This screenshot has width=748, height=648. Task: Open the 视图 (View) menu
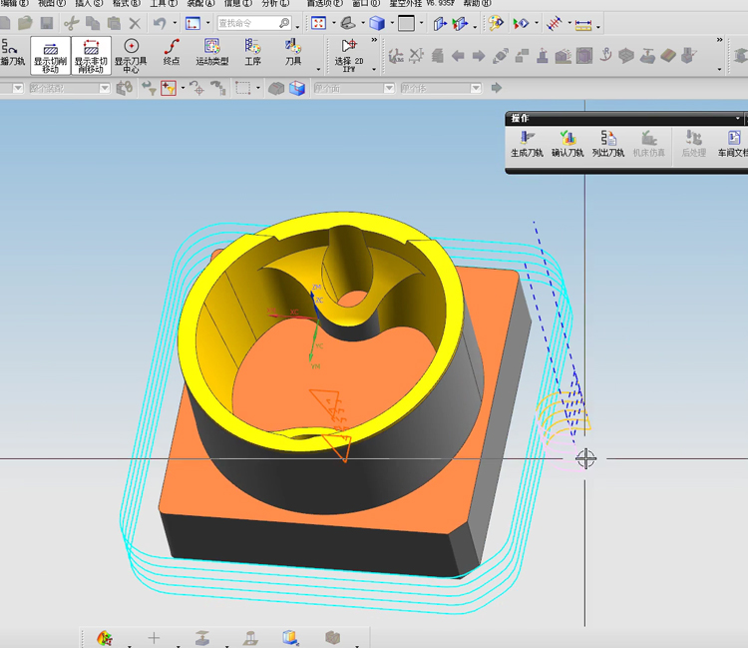coord(52,3)
